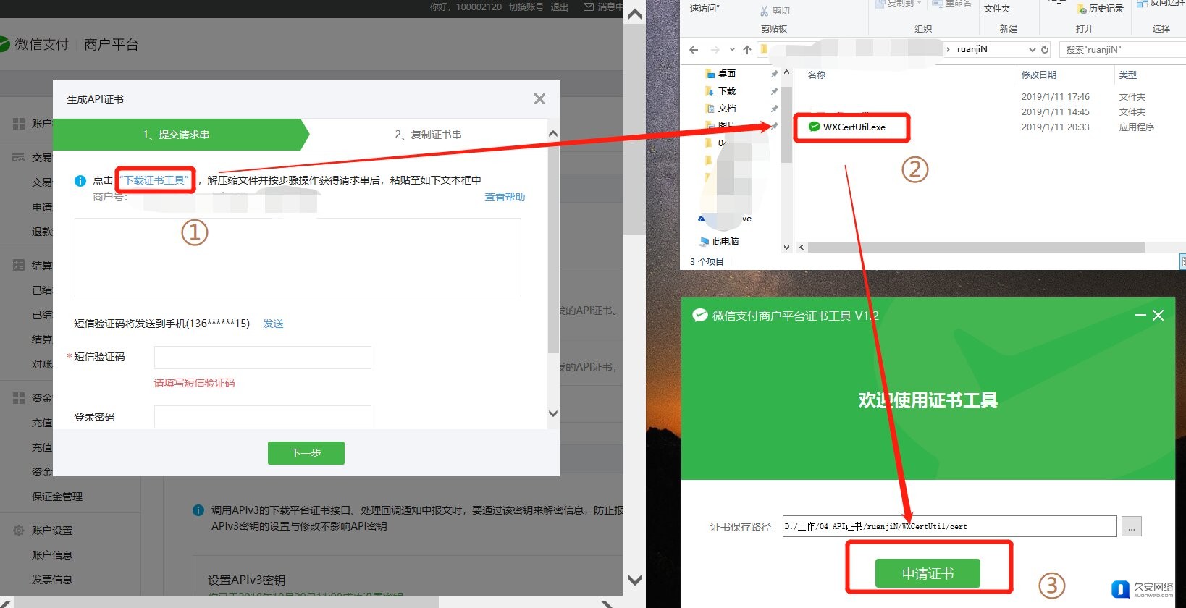Click the 剪切 scissors ribbon icon
Screen dimensions: 1186x608
pyautogui.click(x=765, y=10)
